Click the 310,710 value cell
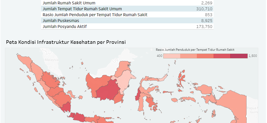Viewport: 267px width, 123px height. [204, 9]
